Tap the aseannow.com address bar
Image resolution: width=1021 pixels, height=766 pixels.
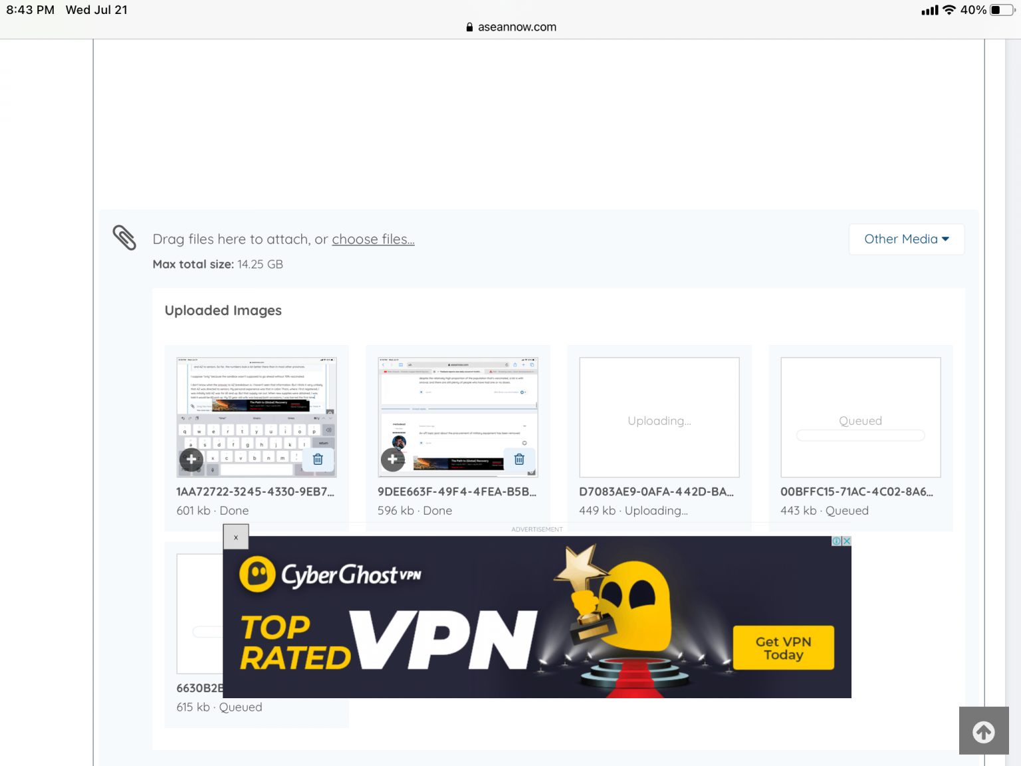click(510, 27)
